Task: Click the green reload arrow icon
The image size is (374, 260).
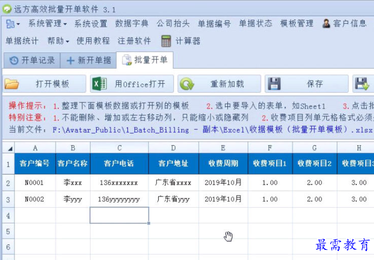Action: [187, 84]
